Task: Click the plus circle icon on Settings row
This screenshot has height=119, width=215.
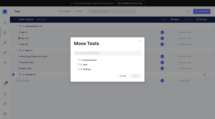Action: (x=205, y=75)
